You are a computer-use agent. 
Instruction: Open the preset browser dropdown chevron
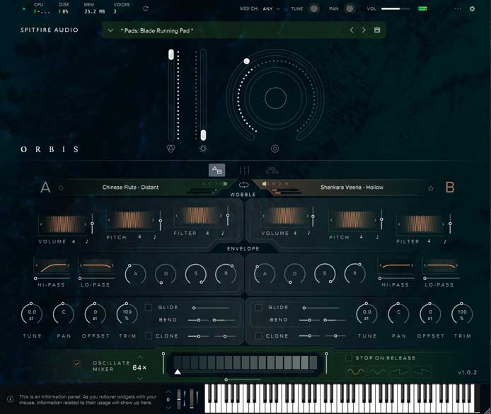coord(110,30)
